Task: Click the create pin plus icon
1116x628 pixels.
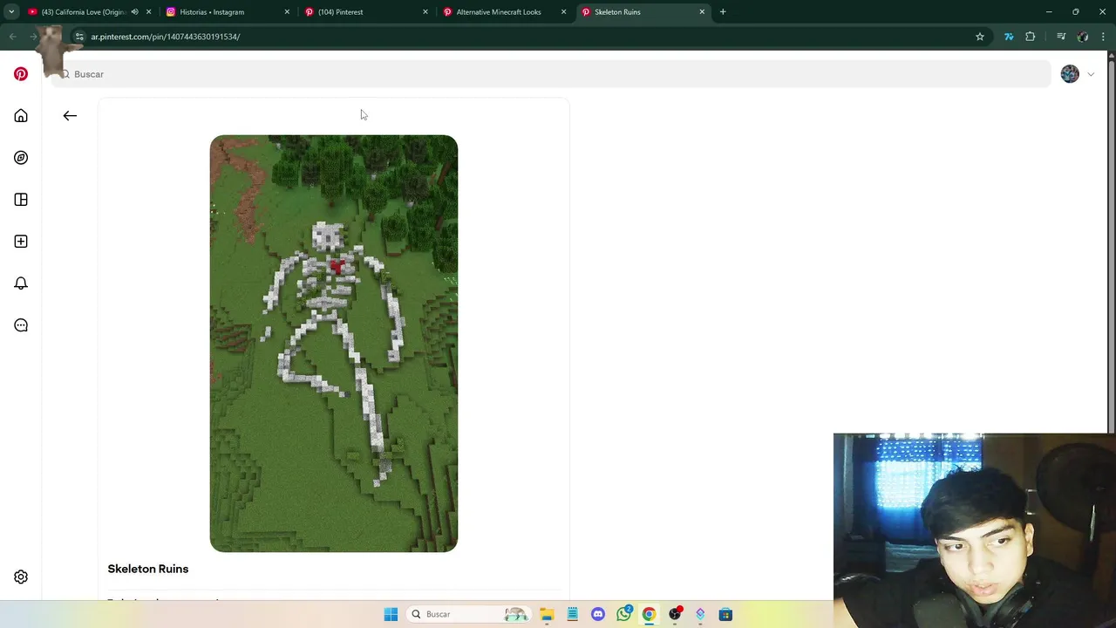Action: click(21, 242)
